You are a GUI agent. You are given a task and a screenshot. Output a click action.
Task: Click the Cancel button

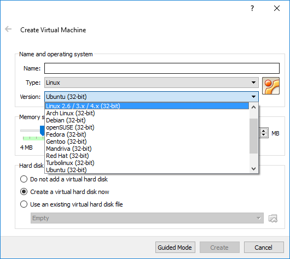264,247
